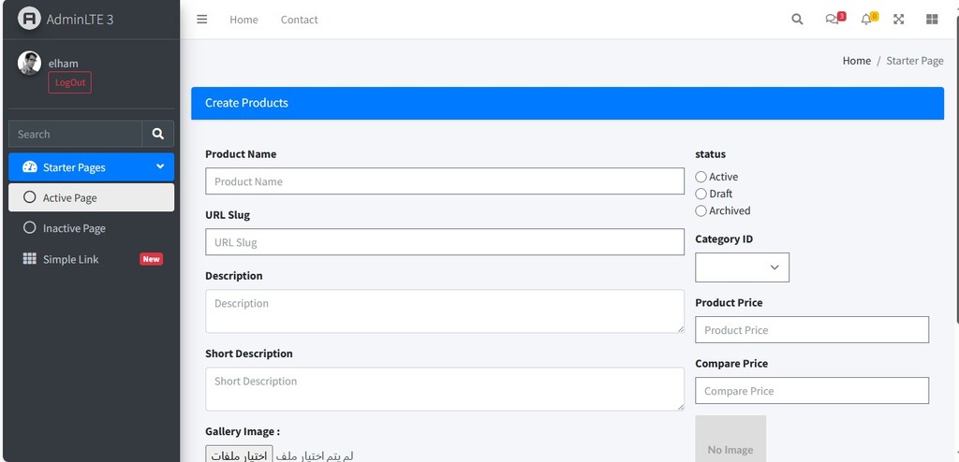959x462 pixels.
Task: Click the AdminLTE 3 logo icon
Action: 29,19
